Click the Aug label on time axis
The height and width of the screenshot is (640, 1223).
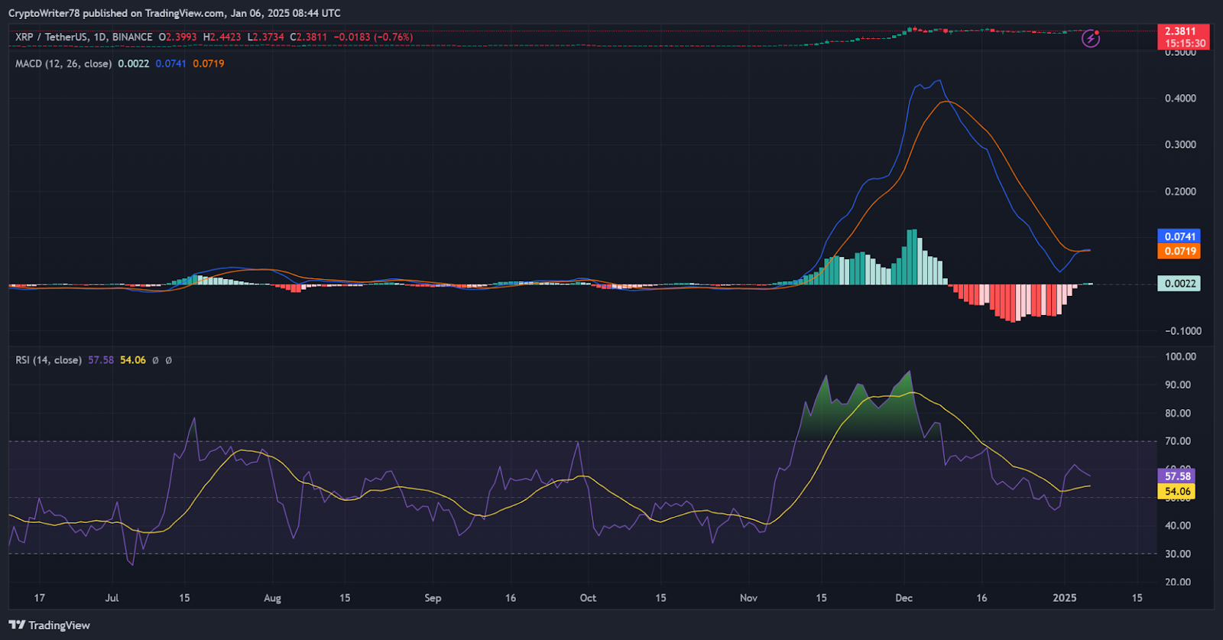pos(272,598)
